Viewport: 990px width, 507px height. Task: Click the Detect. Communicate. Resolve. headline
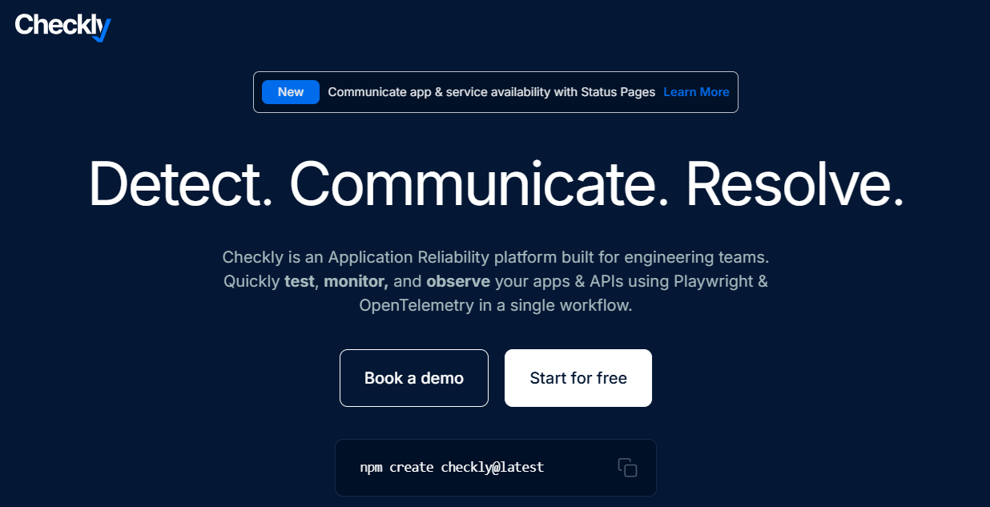pyautogui.click(x=496, y=185)
